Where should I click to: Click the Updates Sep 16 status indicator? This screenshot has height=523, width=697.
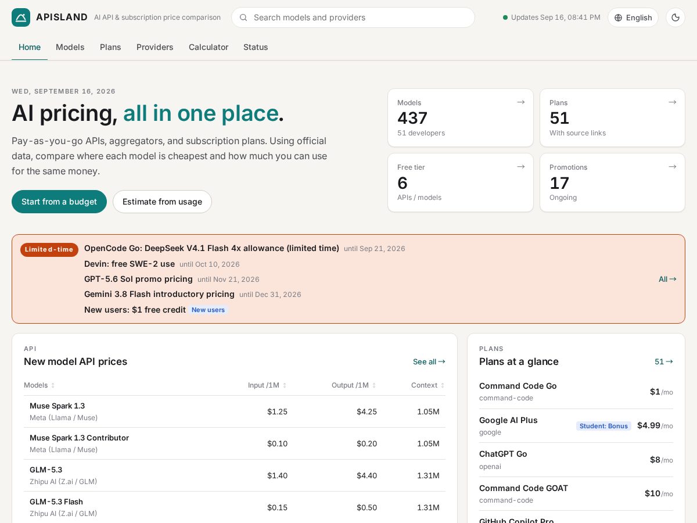(552, 17)
